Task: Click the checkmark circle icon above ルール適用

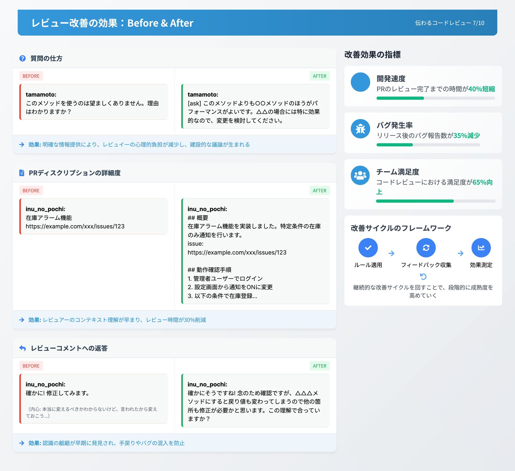Action: tap(368, 248)
